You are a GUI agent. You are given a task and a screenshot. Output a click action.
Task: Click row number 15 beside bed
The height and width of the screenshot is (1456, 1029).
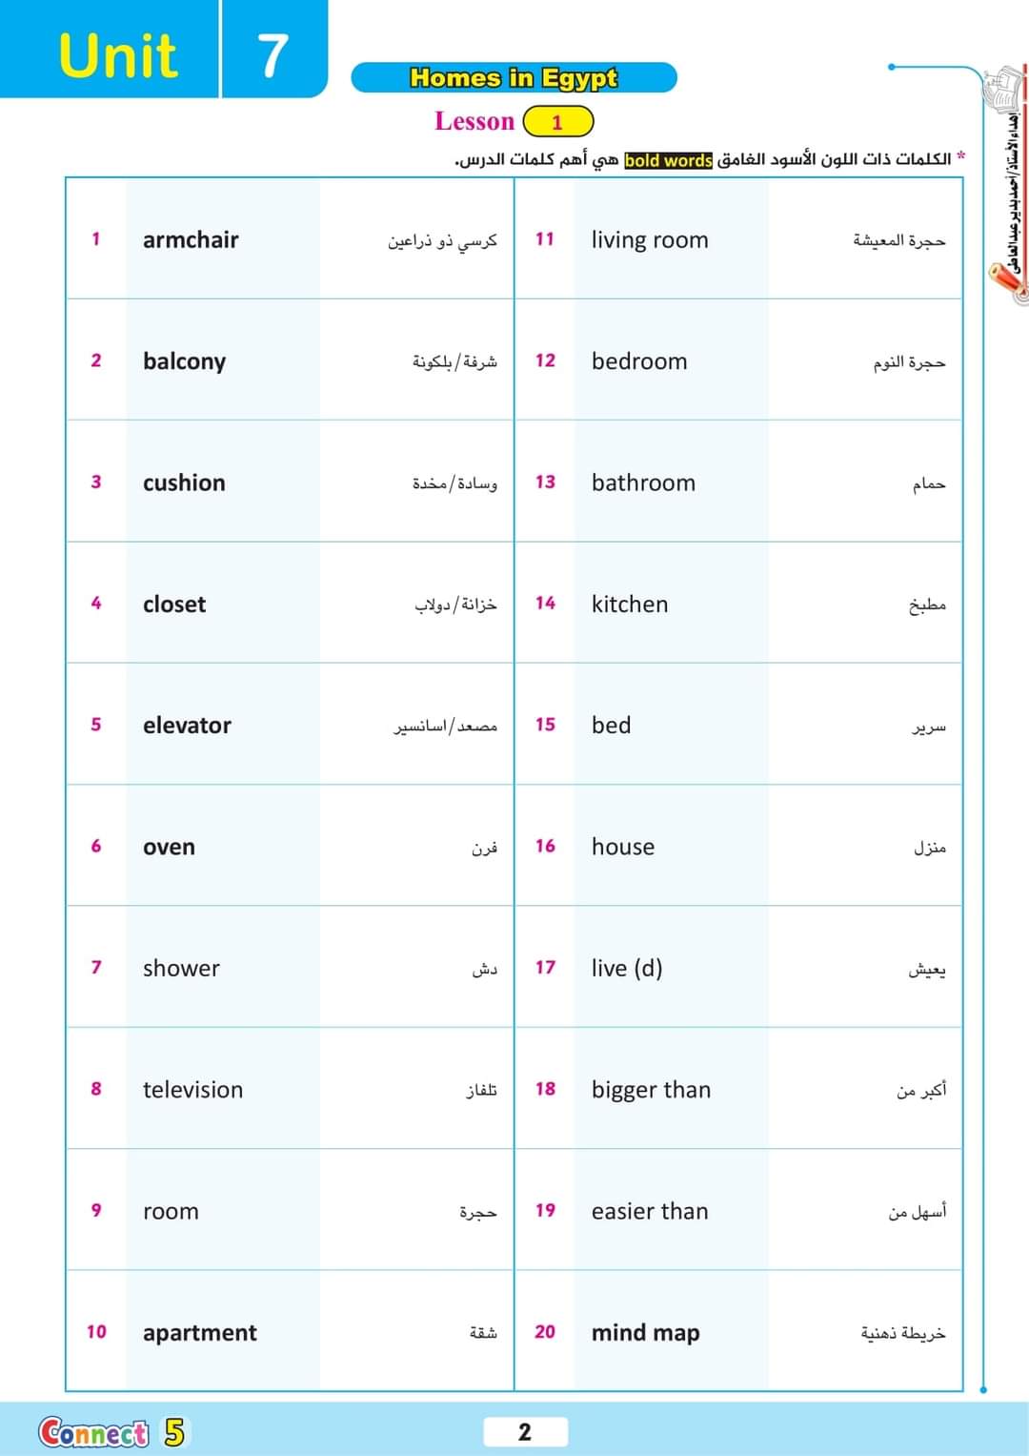tap(545, 725)
